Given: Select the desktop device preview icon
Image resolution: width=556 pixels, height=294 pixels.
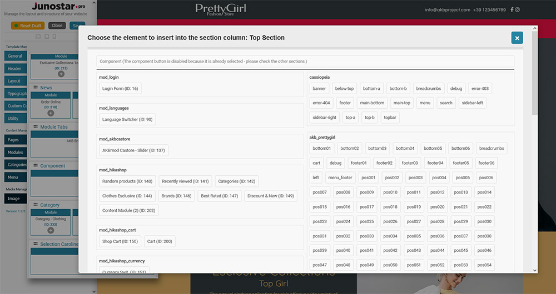Looking at the screenshot, I should coord(38,37).
